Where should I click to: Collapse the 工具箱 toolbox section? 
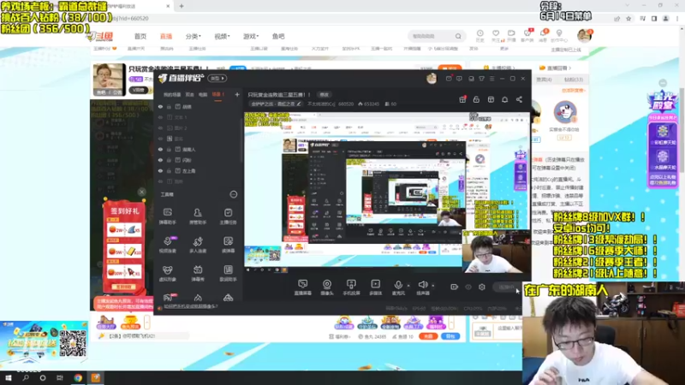point(233,194)
